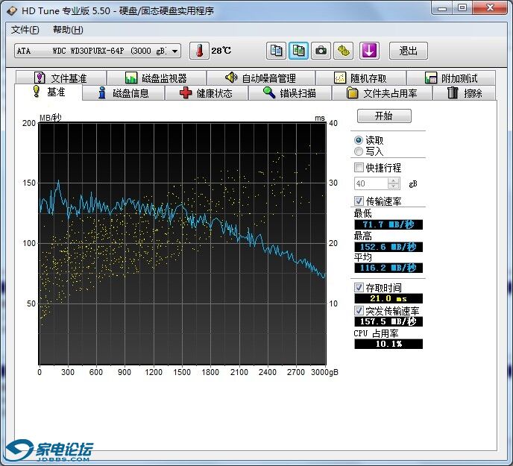
Task: Open the 文件基准 tab
Action: 61,78
